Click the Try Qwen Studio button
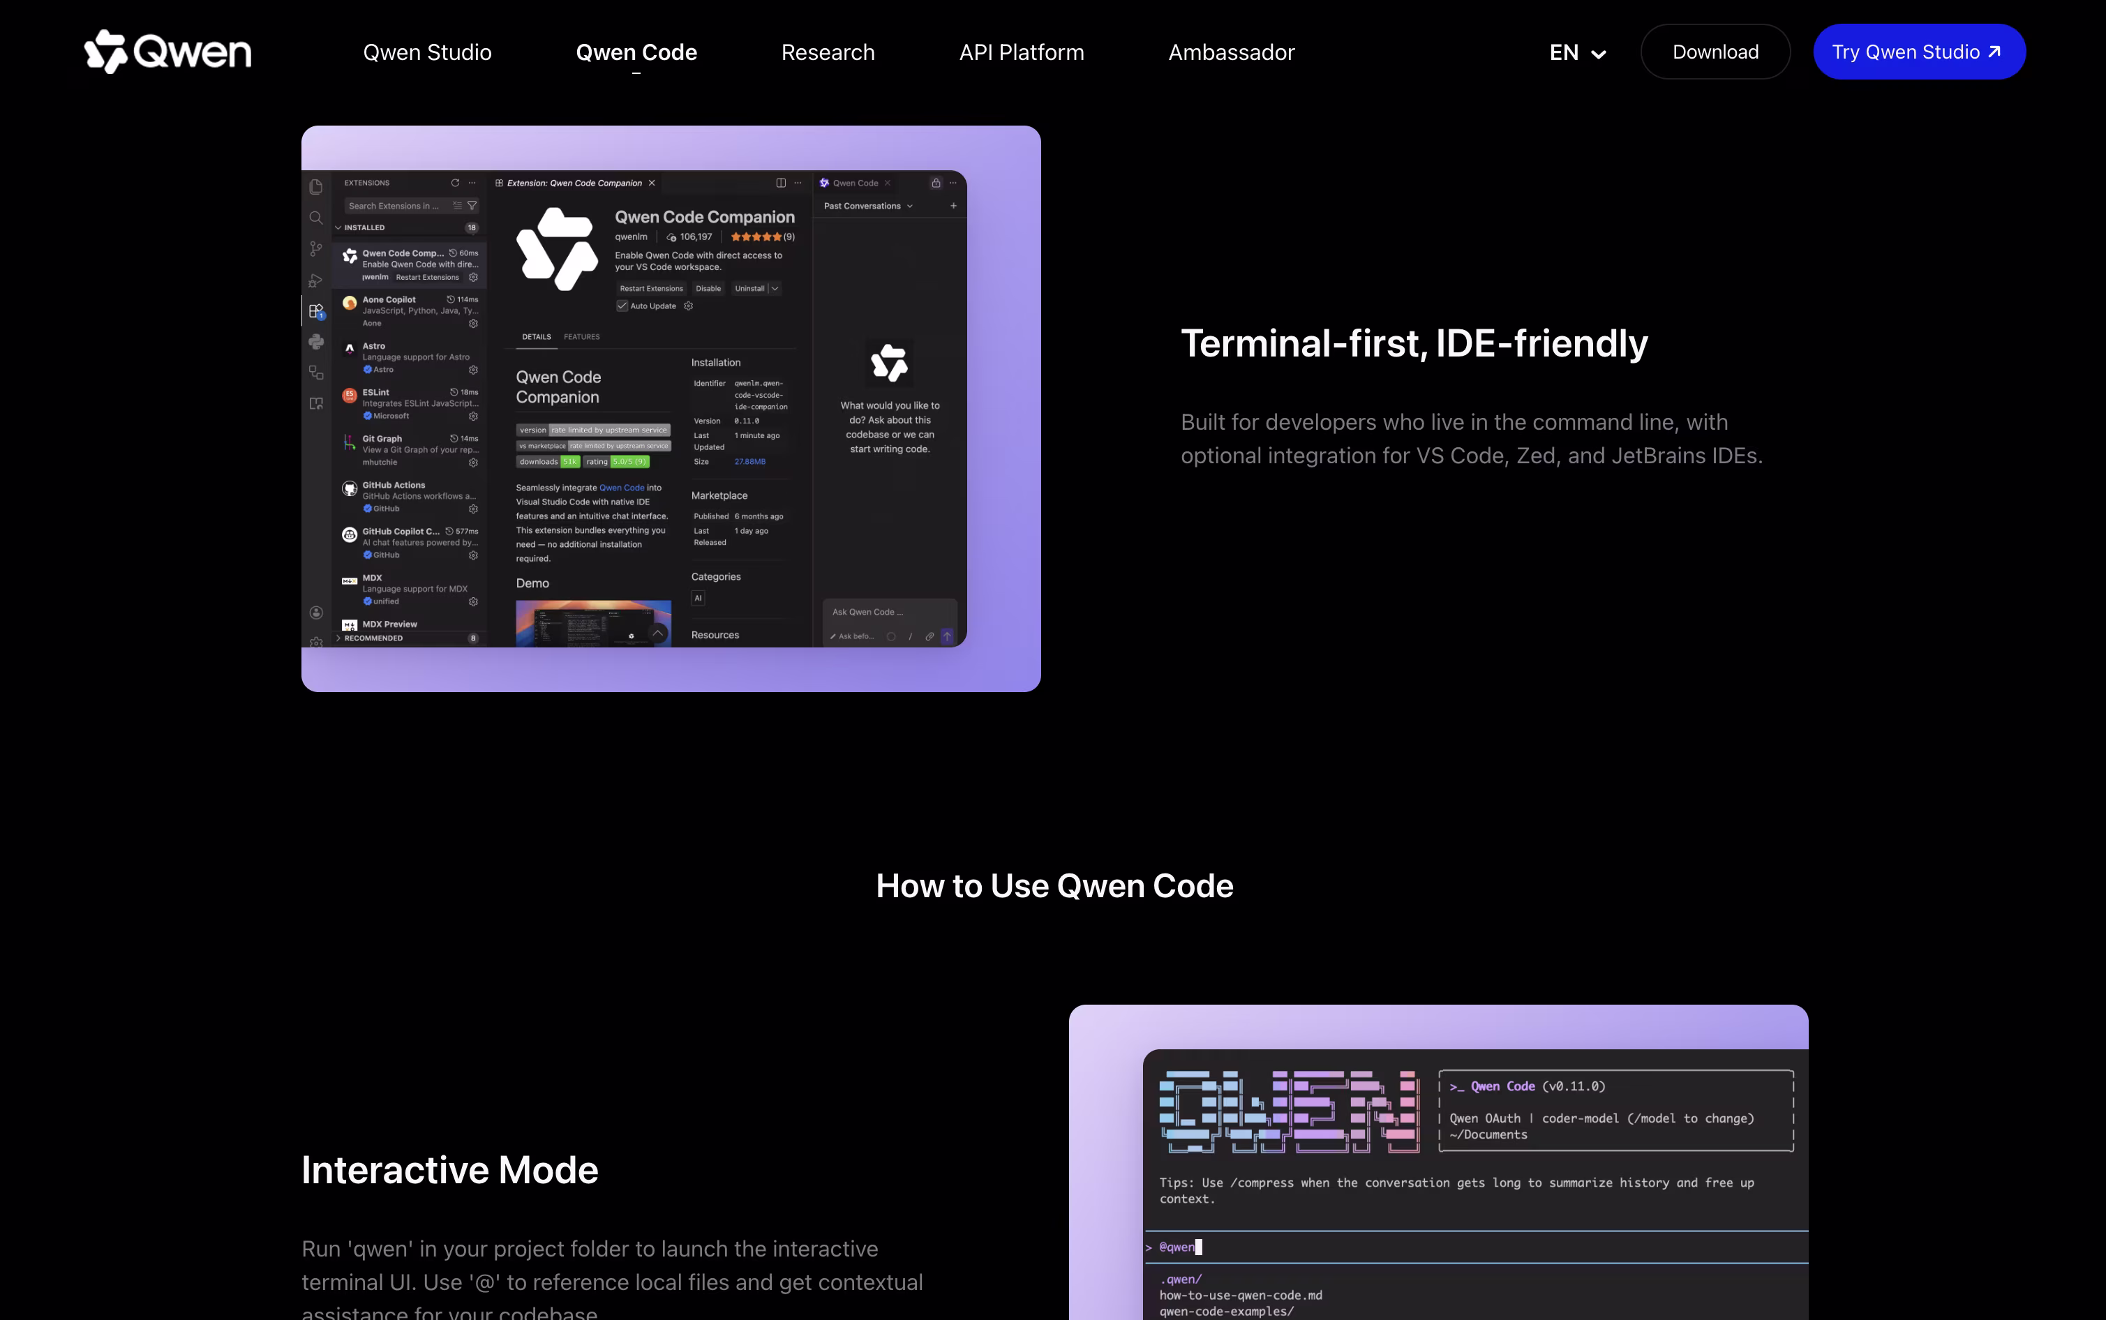2106x1320 pixels. click(1919, 52)
